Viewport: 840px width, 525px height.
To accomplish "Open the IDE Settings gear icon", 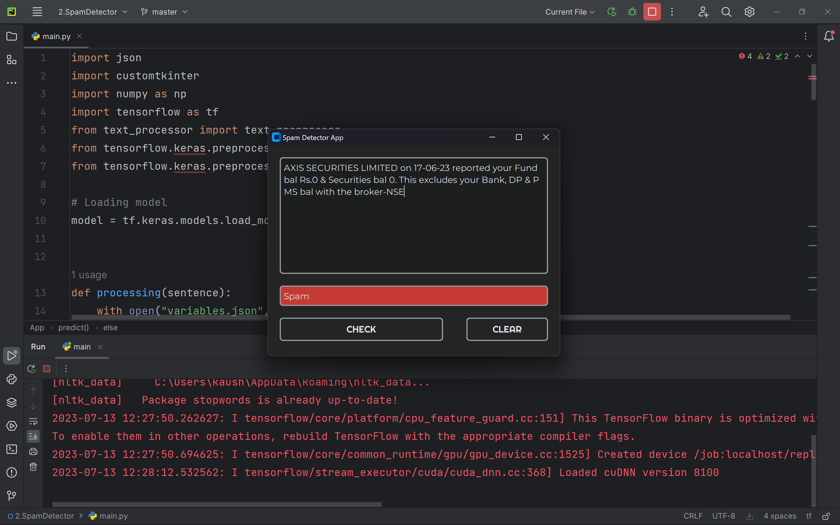I will 749,11.
